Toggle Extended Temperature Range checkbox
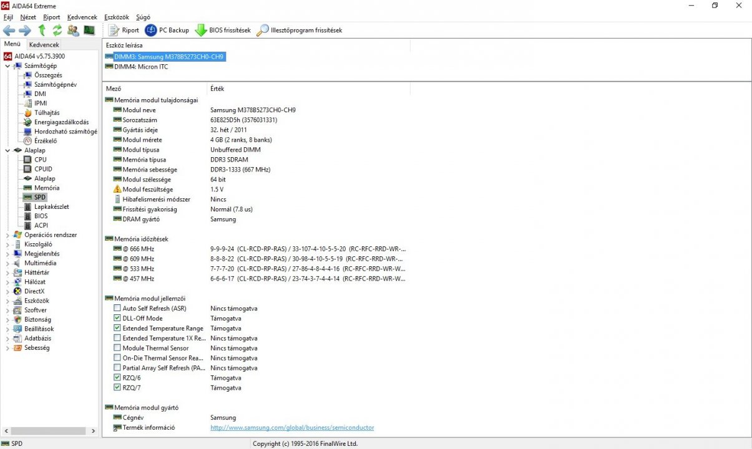Image resolution: width=752 pixels, height=449 pixels. [x=117, y=328]
